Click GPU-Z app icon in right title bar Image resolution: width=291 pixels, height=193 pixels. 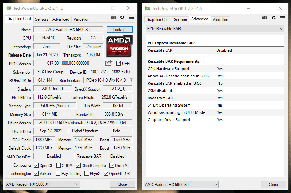(x=148, y=9)
